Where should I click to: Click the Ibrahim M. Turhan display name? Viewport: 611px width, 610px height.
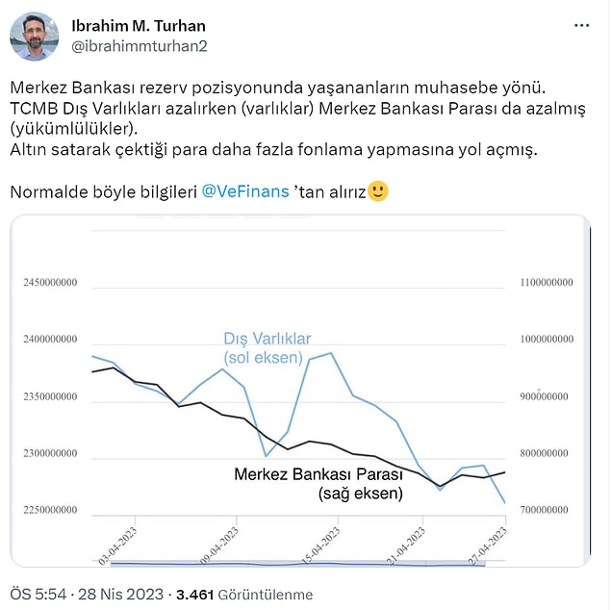tap(139, 26)
